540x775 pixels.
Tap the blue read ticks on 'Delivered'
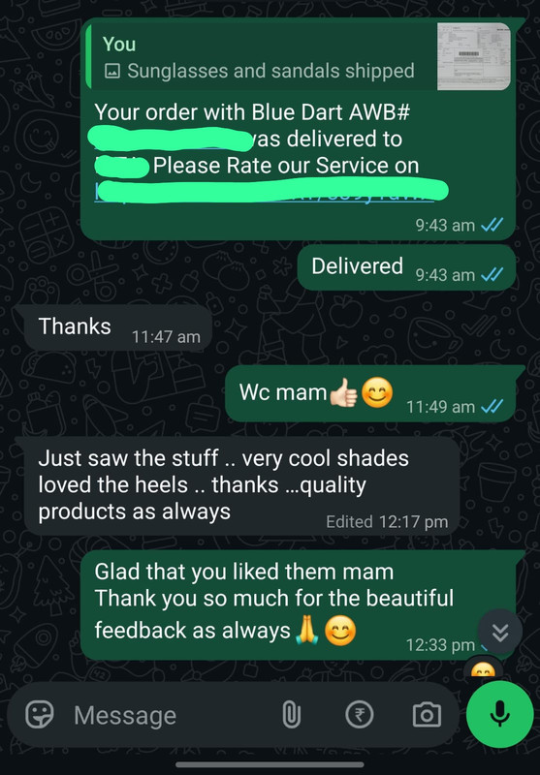coord(492,274)
